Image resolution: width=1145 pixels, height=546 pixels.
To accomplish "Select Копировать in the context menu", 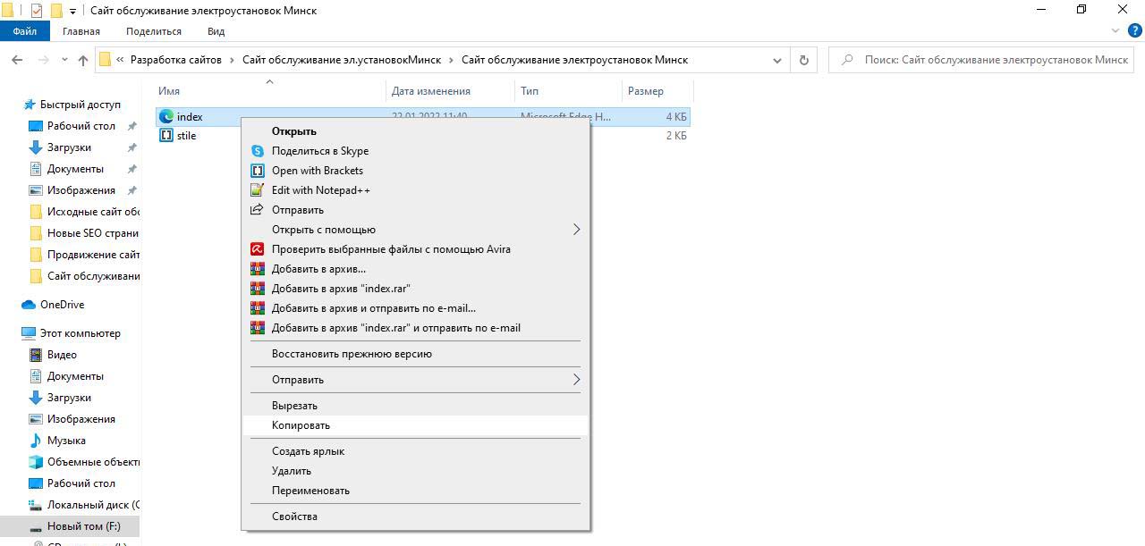I will click(301, 425).
